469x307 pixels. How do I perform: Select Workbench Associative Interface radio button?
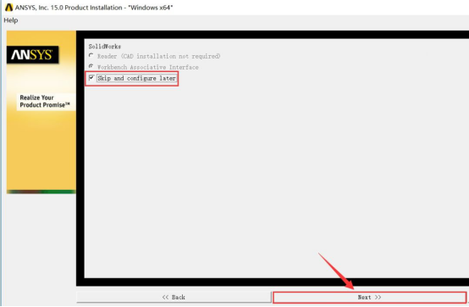[x=91, y=66]
